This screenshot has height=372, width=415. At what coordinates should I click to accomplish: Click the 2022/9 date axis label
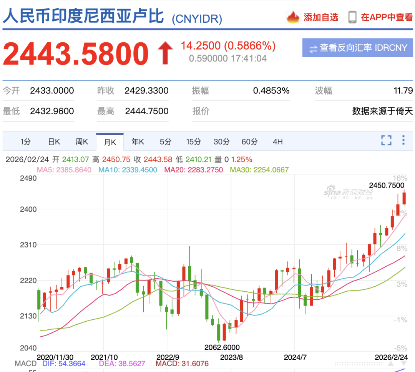tap(168, 357)
